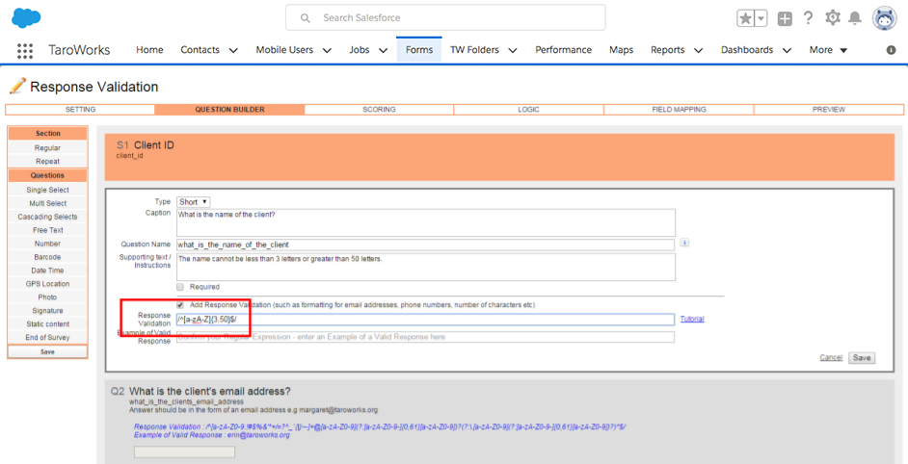Open the user profile avatar

pos(884,18)
